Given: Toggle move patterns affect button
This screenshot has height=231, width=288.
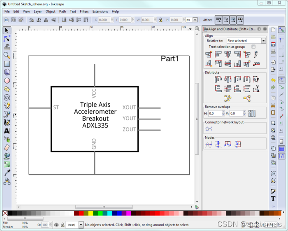Looking at the screenshot, I should (x=240, y=20).
